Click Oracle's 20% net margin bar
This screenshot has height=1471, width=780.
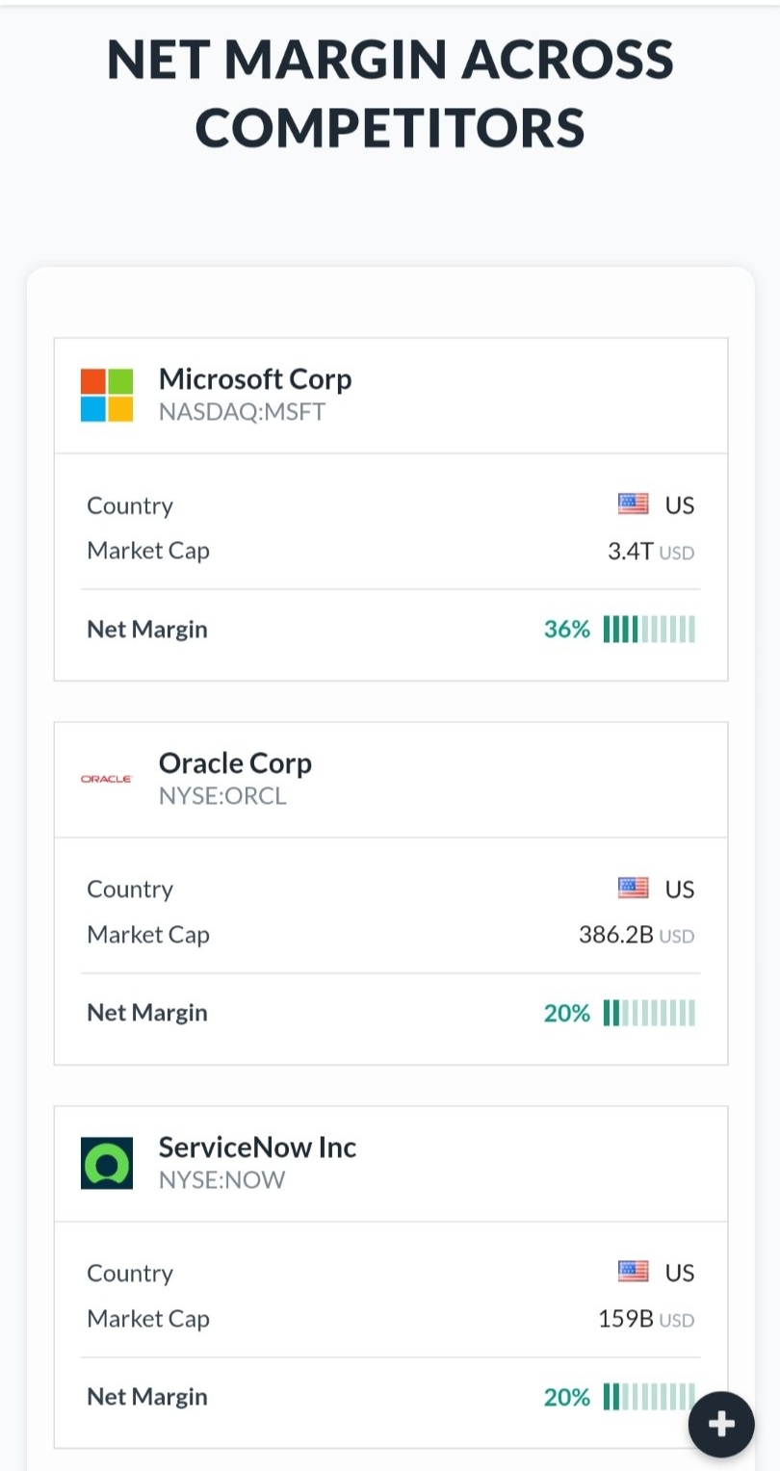tap(649, 1013)
